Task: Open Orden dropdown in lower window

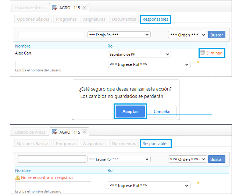Action: click(188, 159)
